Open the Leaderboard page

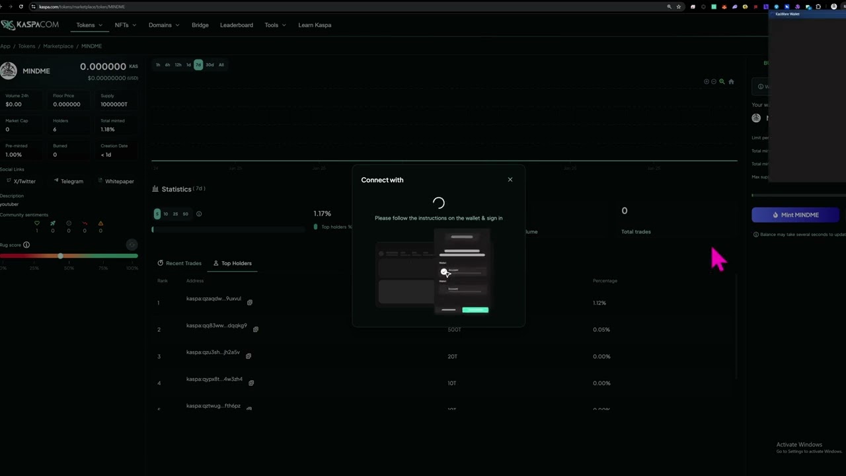coord(237,25)
